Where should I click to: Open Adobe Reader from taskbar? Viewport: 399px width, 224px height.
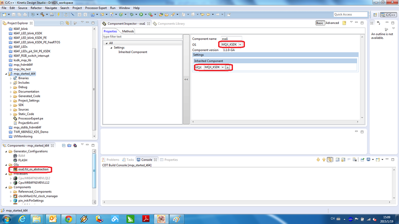(146, 219)
